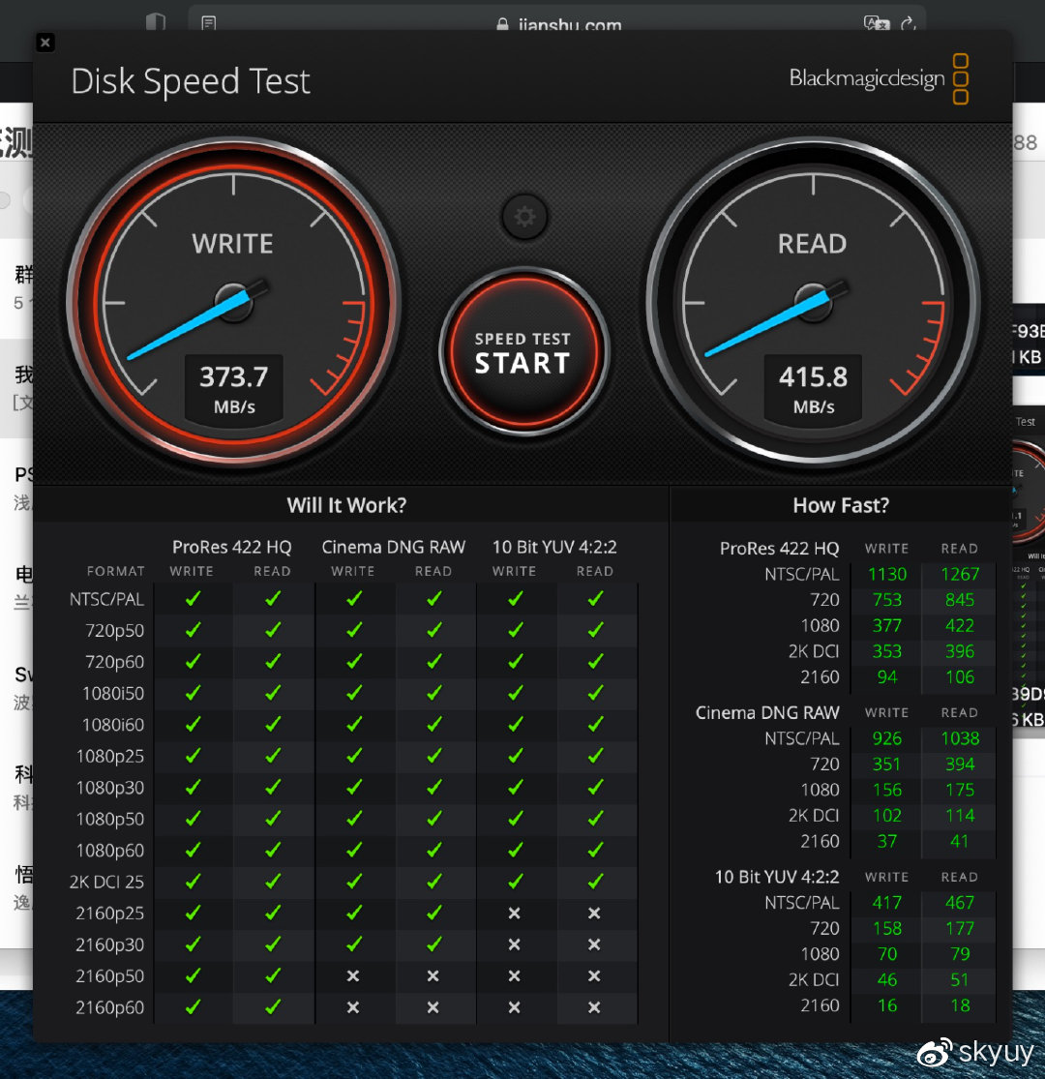
Task: Click the 2160p25 row label
Action: pos(109,914)
